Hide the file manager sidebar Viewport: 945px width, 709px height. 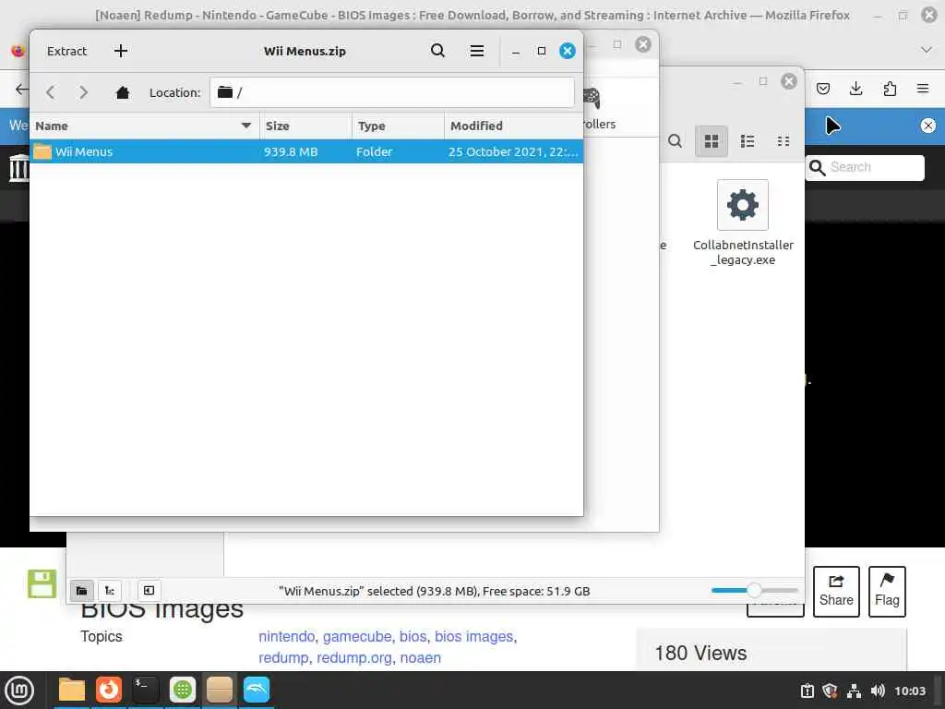pyautogui.click(x=149, y=591)
